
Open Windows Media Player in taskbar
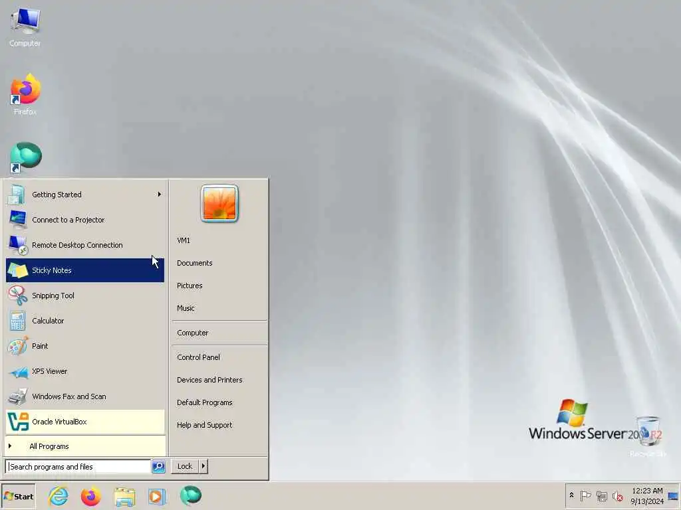tap(157, 497)
